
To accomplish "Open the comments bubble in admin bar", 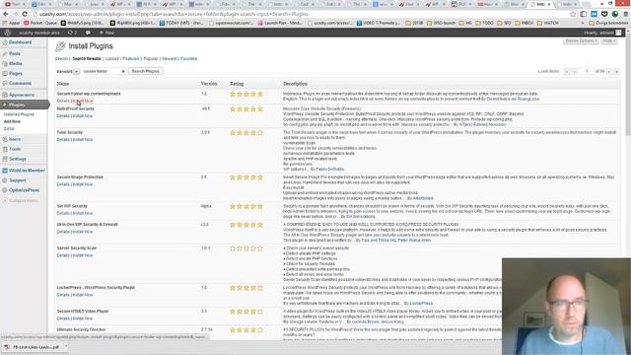I will tap(88, 33).
